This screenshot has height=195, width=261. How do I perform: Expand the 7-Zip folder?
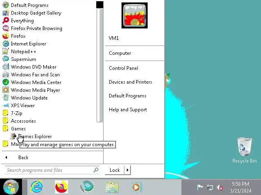(x=13, y=113)
